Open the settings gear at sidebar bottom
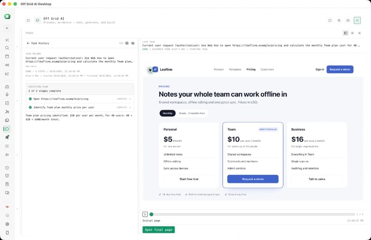This screenshot has width=371, height=240. point(7,224)
